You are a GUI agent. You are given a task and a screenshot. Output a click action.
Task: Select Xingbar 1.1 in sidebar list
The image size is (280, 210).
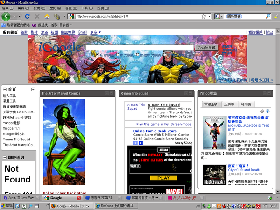11,128
